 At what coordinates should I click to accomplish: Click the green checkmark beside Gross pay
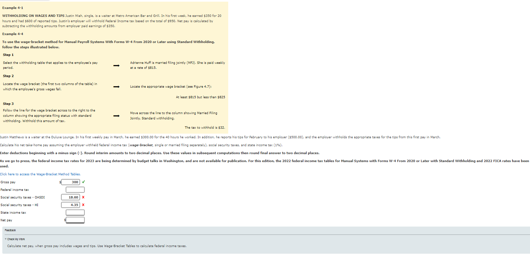(x=83, y=182)
